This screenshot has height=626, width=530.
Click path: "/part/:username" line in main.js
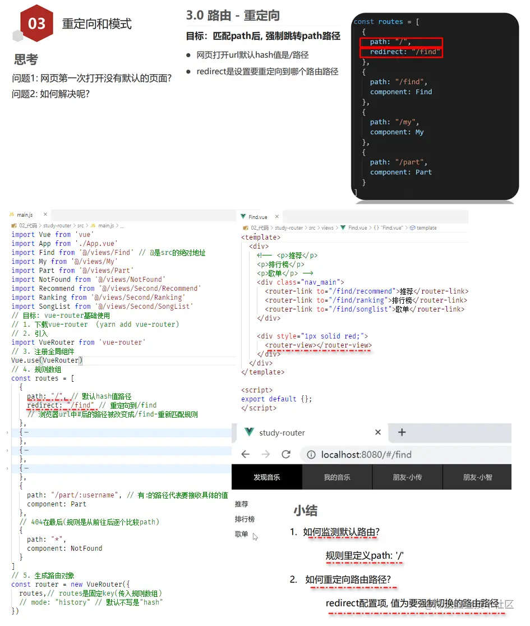pyautogui.click(x=127, y=495)
